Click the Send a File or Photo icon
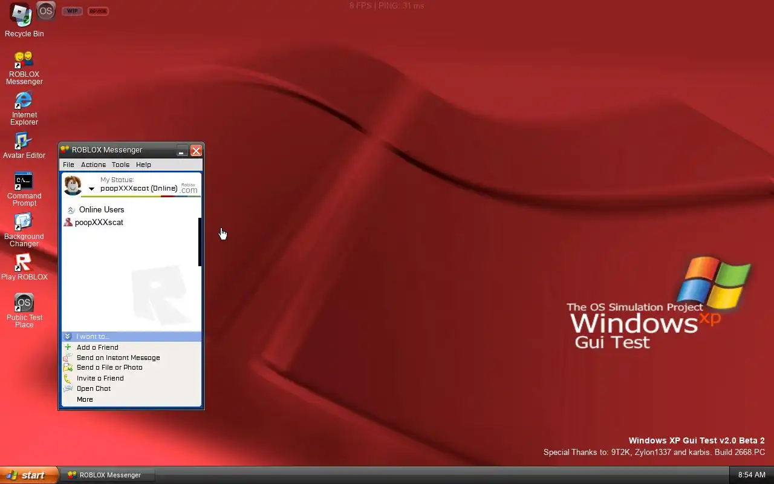 coord(68,367)
